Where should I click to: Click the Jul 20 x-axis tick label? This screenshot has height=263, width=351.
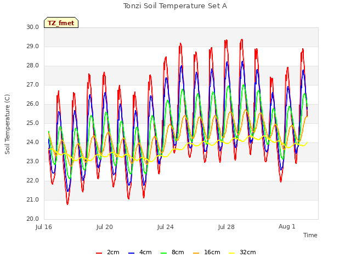click(105, 227)
